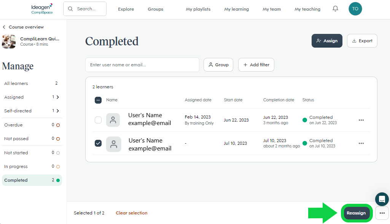Open row options for the Jul 10 learner

pos(361,143)
